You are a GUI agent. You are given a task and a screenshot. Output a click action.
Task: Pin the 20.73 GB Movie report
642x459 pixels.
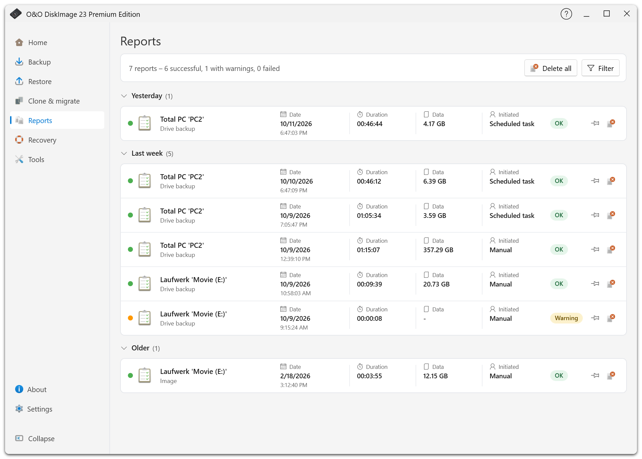(595, 284)
